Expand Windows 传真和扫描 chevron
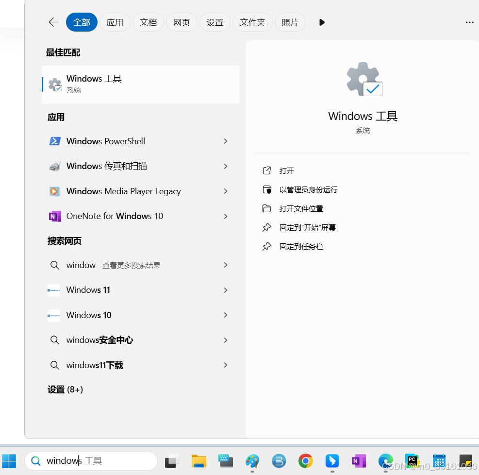The image size is (479, 475). pyautogui.click(x=226, y=166)
